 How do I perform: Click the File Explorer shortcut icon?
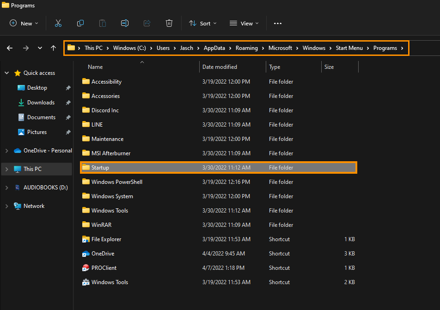[86, 239]
